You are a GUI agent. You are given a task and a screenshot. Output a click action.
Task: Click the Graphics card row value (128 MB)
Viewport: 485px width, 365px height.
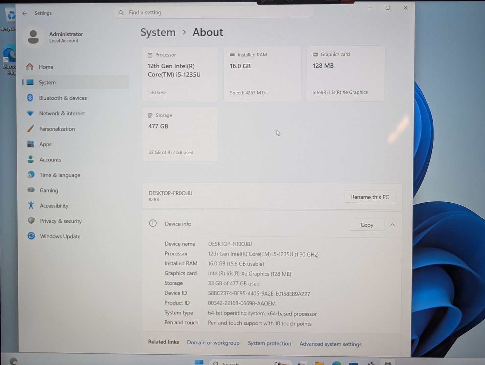pyautogui.click(x=249, y=274)
